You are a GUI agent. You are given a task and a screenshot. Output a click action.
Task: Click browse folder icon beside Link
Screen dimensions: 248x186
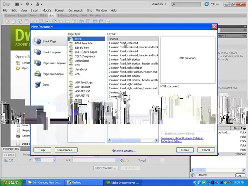pos(126,161)
